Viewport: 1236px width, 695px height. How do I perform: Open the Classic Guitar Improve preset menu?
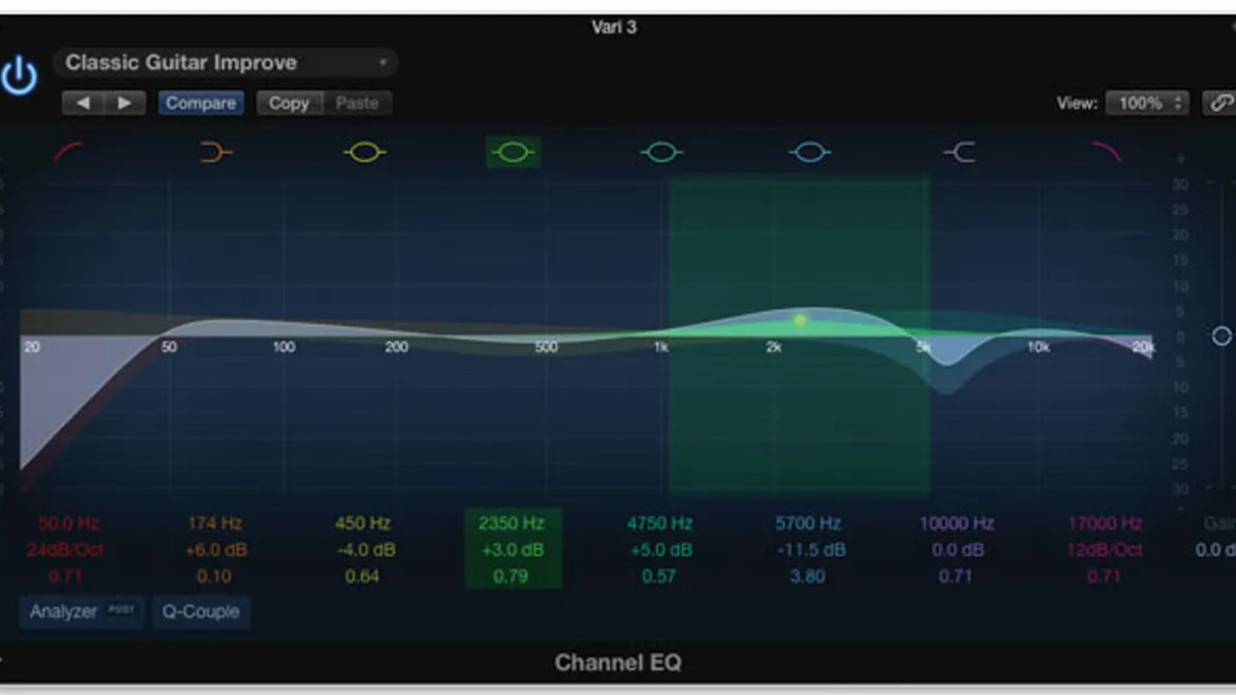225,63
